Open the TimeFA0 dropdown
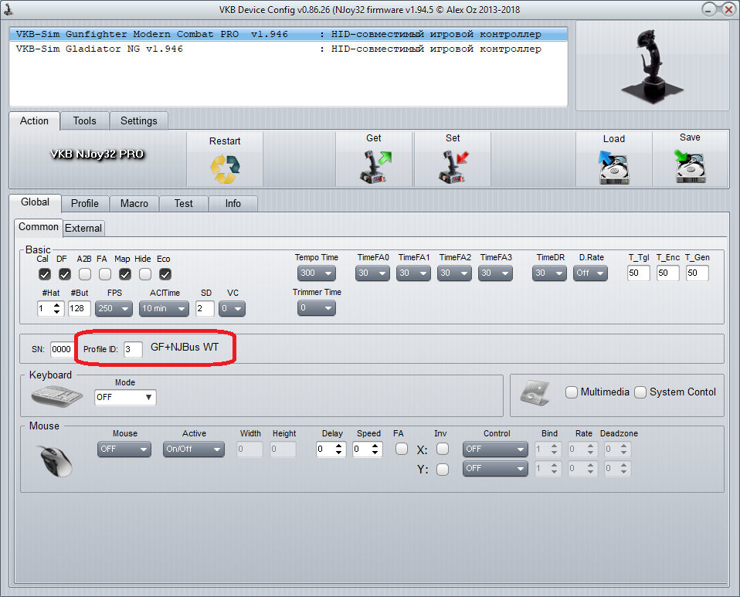The height and width of the screenshot is (597, 740). pos(372,273)
